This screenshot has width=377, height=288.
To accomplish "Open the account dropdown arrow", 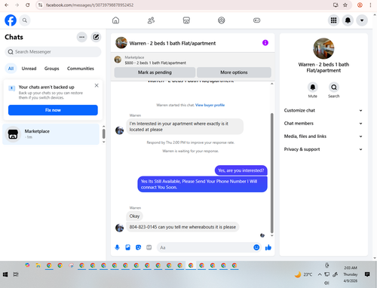I will click(362, 20).
